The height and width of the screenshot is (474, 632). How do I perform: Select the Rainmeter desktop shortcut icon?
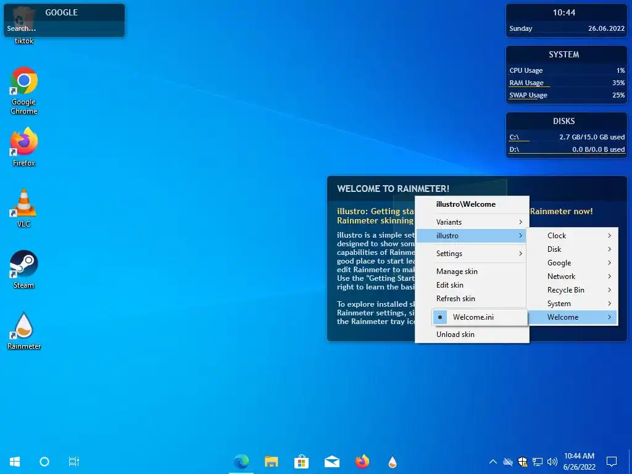[24, 331]
